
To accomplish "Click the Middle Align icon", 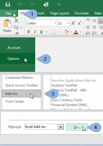I will pyautogui.click(x=94, y=20).
